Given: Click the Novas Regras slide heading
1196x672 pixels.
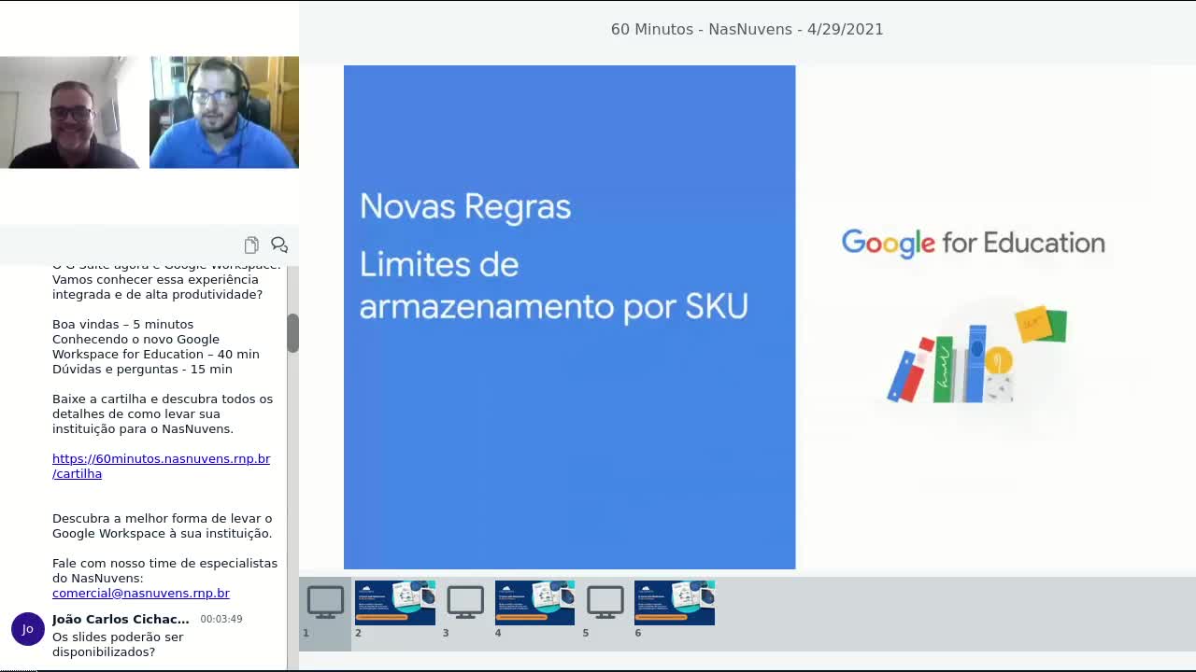Looking at the screenshot, I should tap(465, 206).
